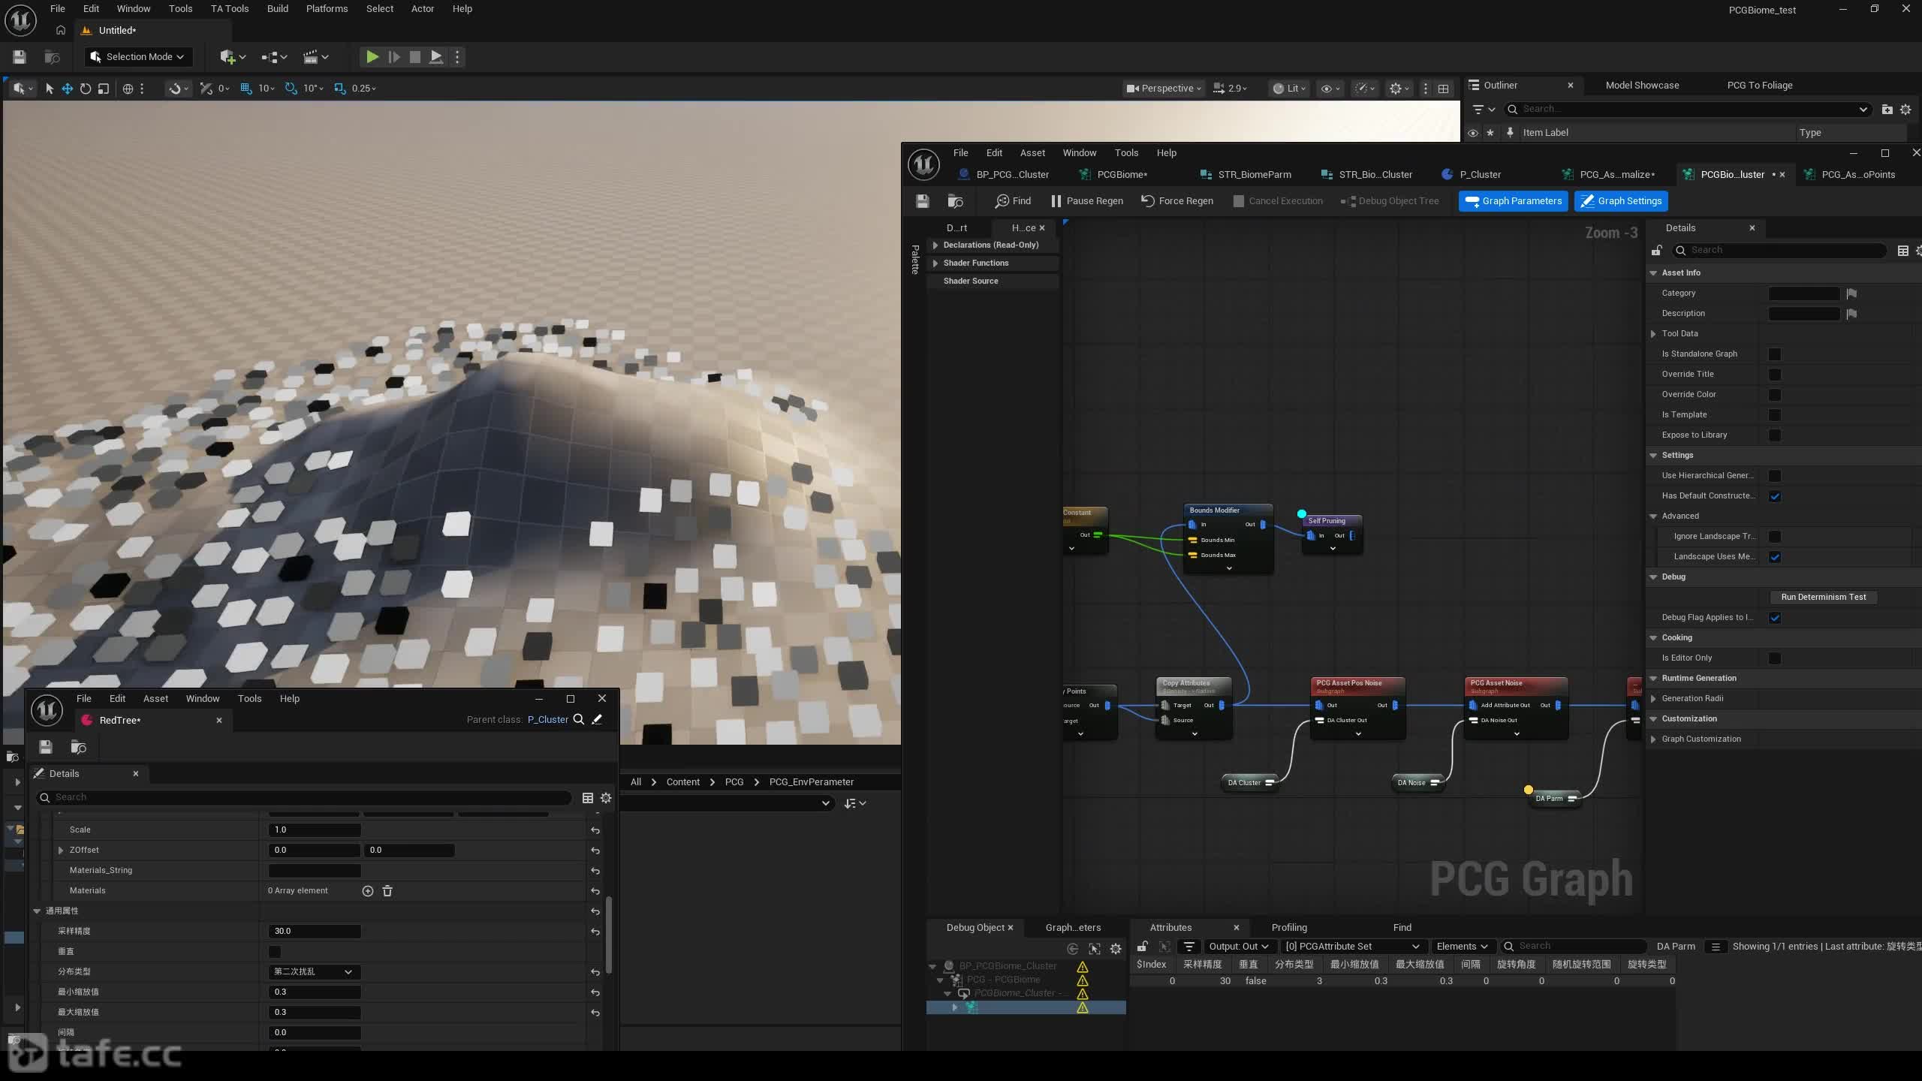Create new folder icon in Outliner
Image resolution: width=1922 pixels, height=1081 pixels.
tap(1887, 110)
